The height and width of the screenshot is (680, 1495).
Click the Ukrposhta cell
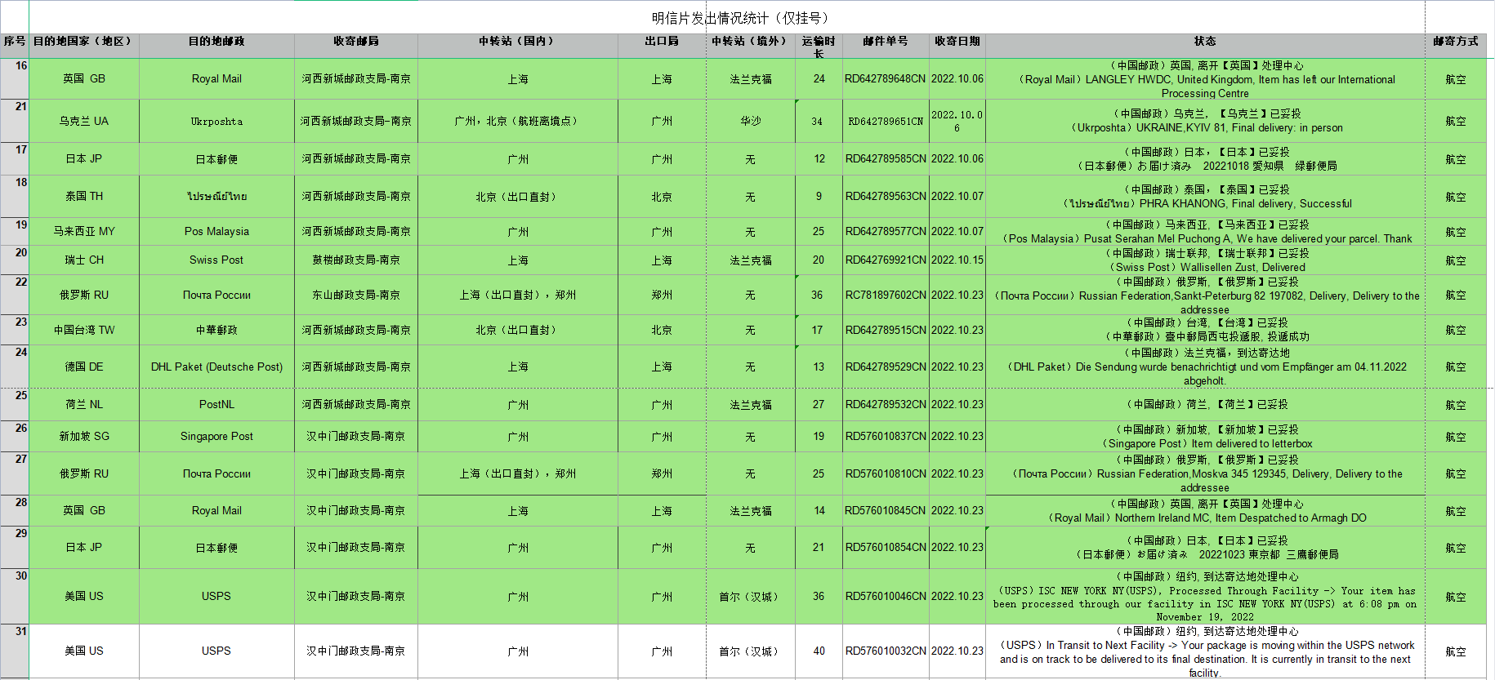pyautogui.click(x=216, y=121)
